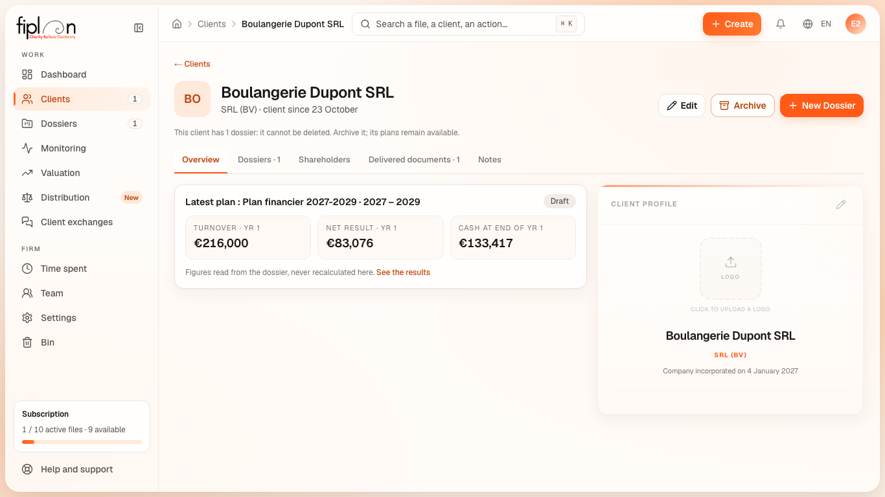885x497 pixels.
Task: Start a New Dossier
Action: pyautogui.click(x=822, y=105)
